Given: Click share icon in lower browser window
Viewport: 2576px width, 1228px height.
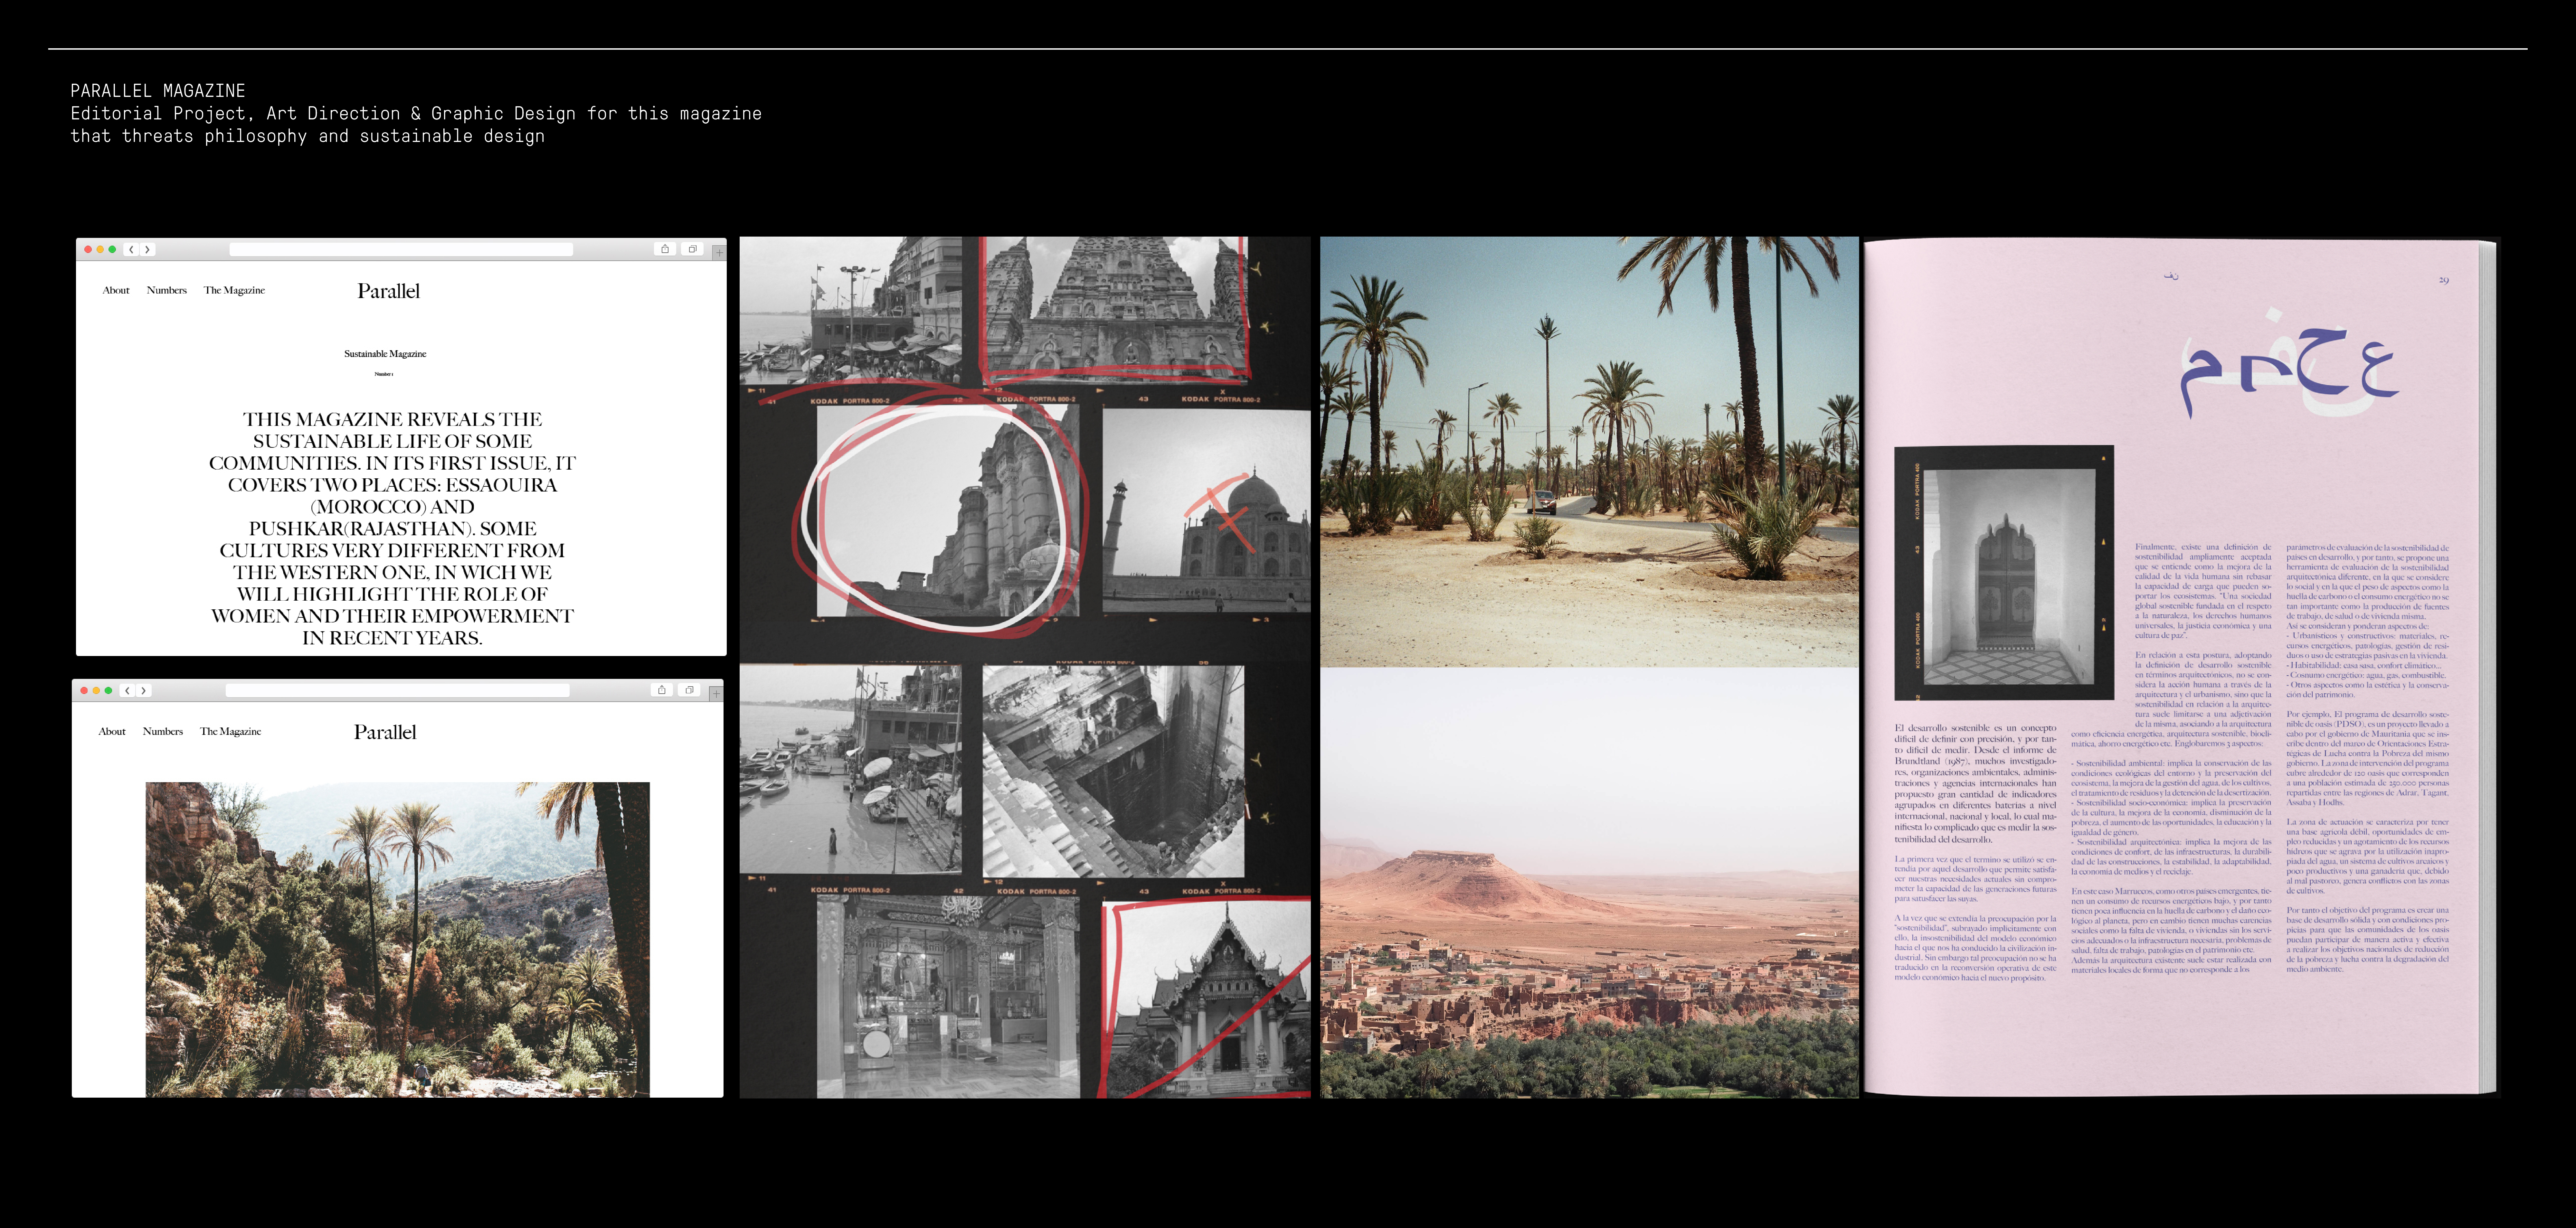Looking at the screenshot, I should tap(662, 690).
